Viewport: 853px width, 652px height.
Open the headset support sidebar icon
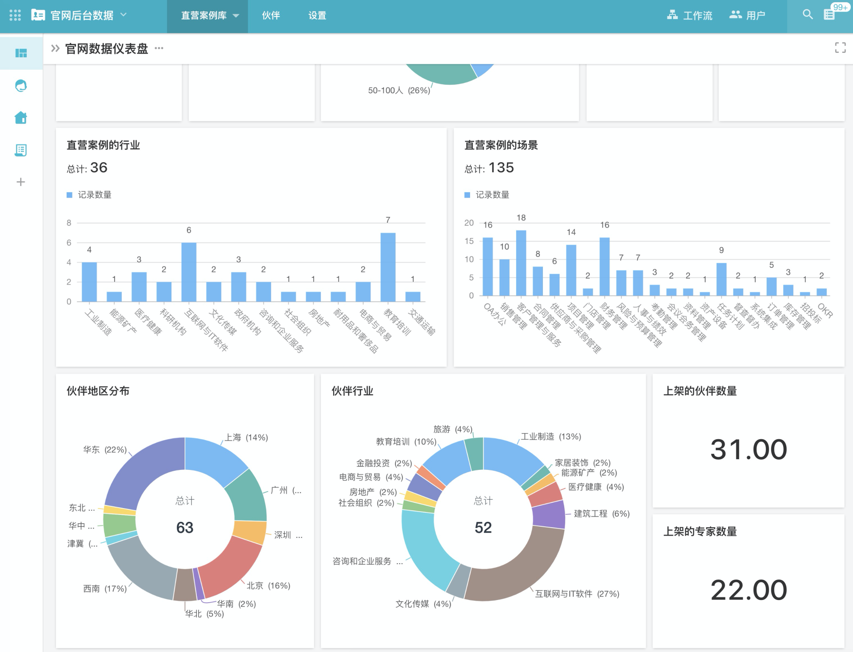coord(21,86)
